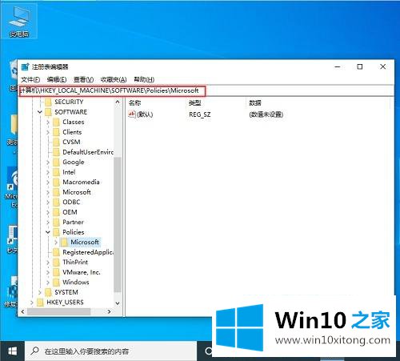Expand the SYSTEM key
The width and height of the screenshot is (400, 361).
point(40,292)
